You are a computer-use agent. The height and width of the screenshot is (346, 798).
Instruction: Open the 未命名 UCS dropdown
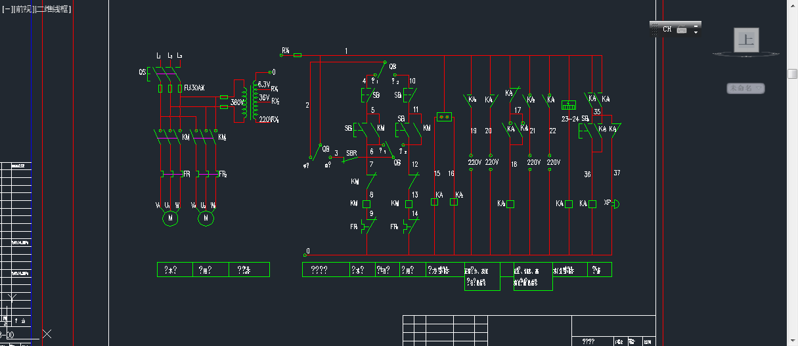745,88
